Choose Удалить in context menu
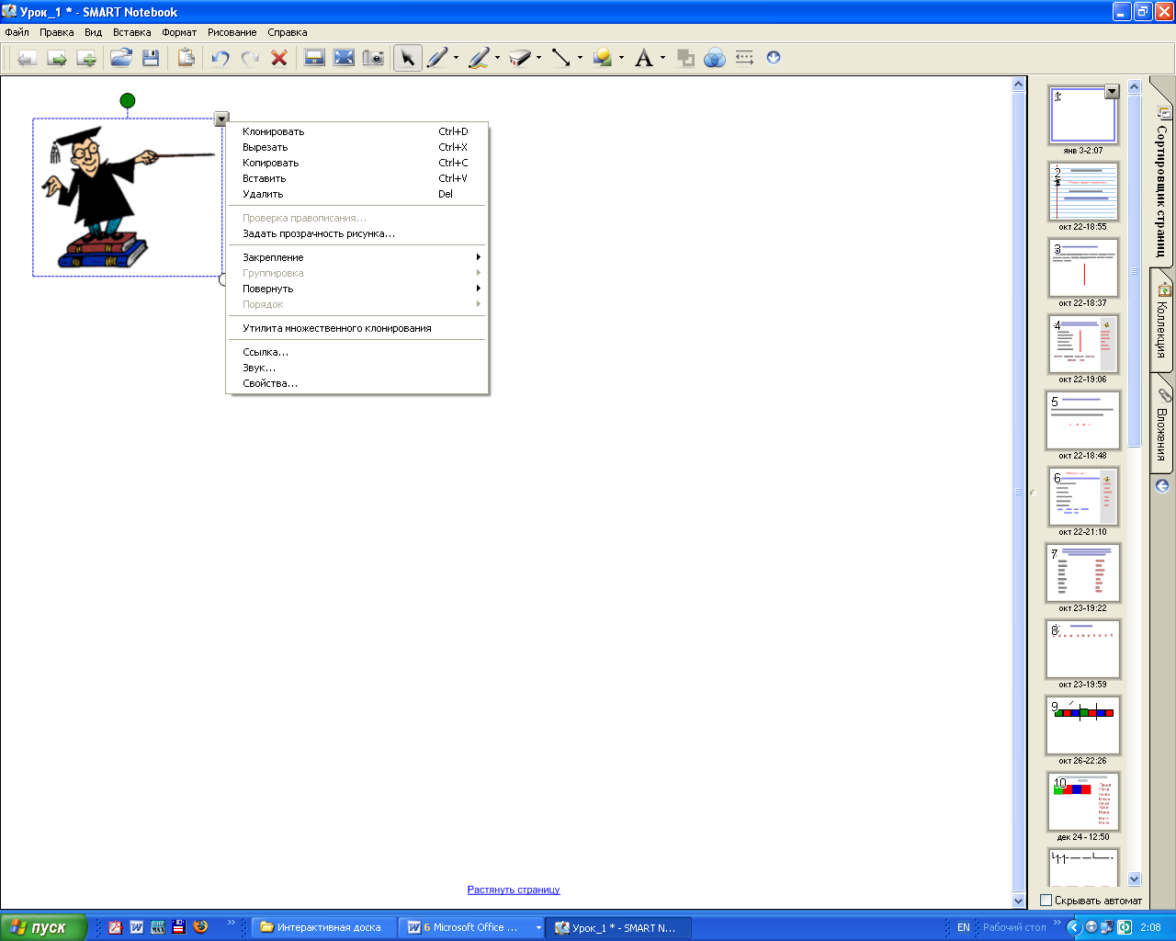The image size is (1176, 941). point(356,194)
